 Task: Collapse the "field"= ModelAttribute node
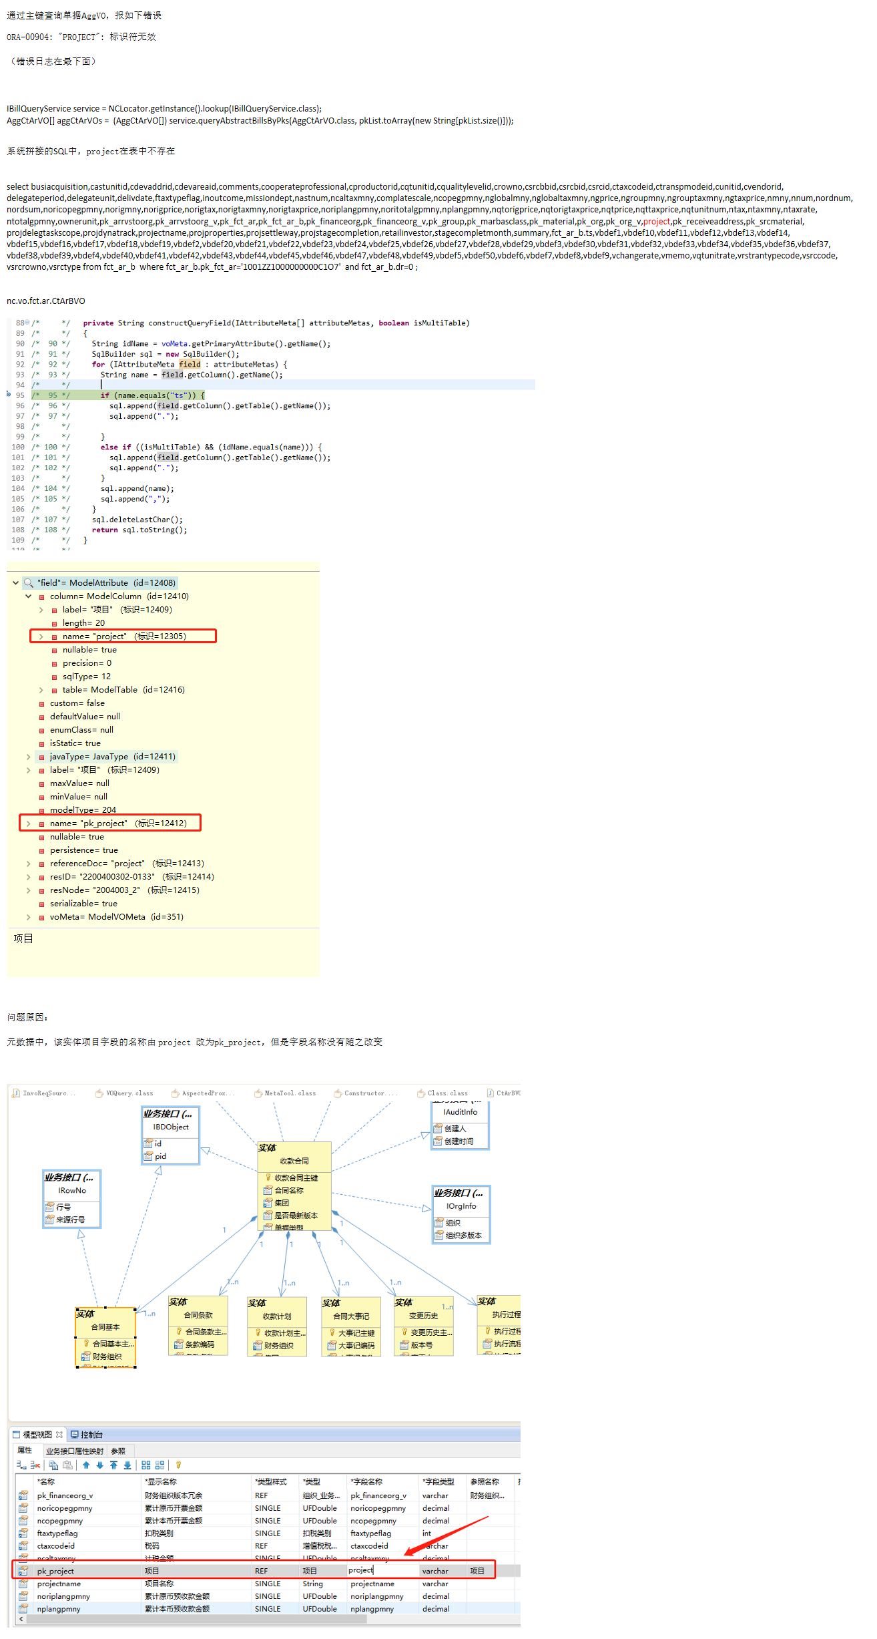coord(15,582)
